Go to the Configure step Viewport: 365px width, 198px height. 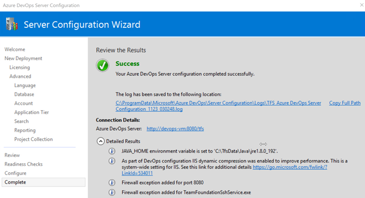pyautogui.click(x=15, y=173)
